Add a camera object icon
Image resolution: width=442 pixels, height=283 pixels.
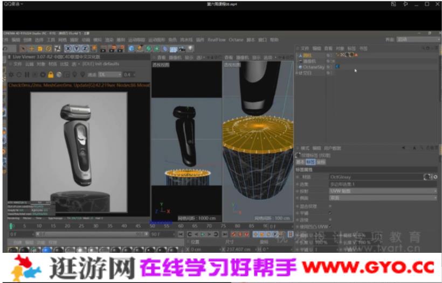182,49
